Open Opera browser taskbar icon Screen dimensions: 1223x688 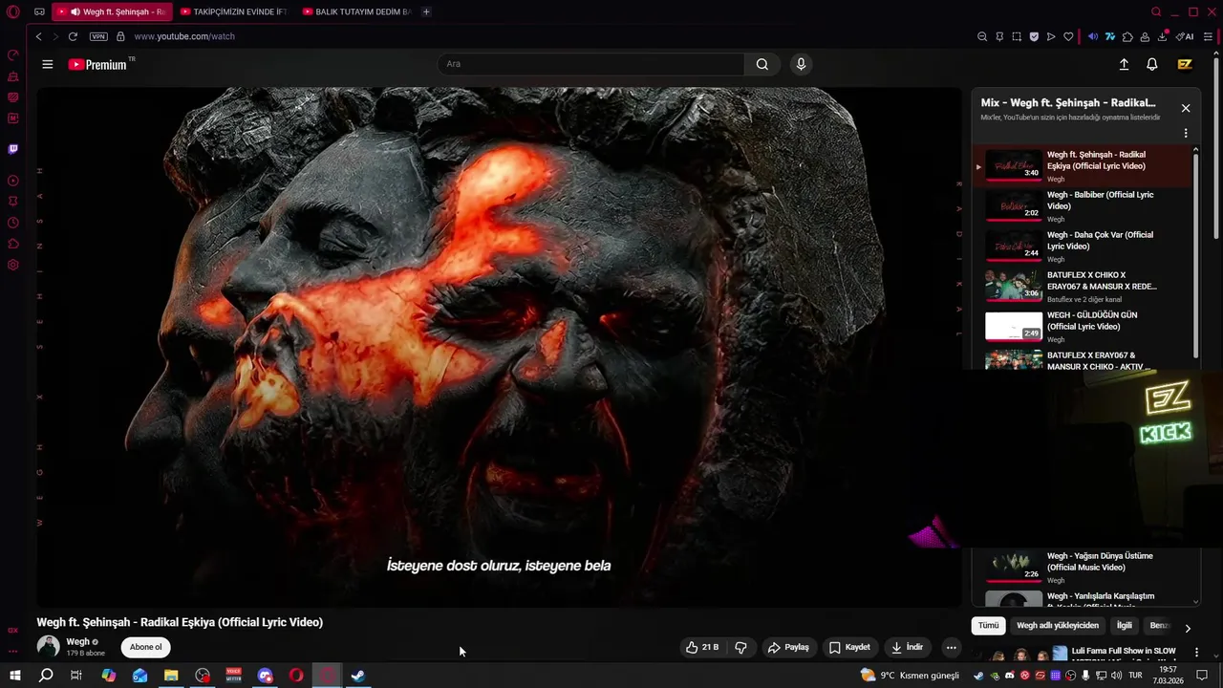point(296,676)
